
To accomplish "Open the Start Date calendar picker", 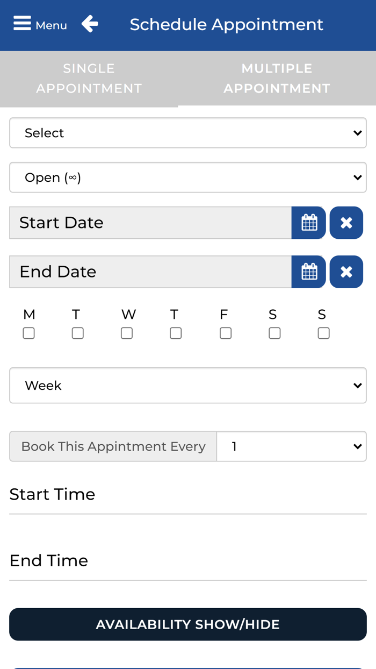I will (x=309, y=223).
